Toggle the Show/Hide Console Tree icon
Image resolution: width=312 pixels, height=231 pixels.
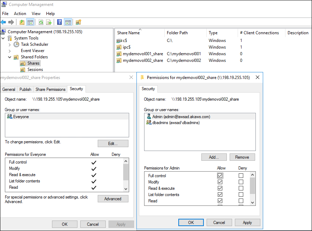pos(30,22)
